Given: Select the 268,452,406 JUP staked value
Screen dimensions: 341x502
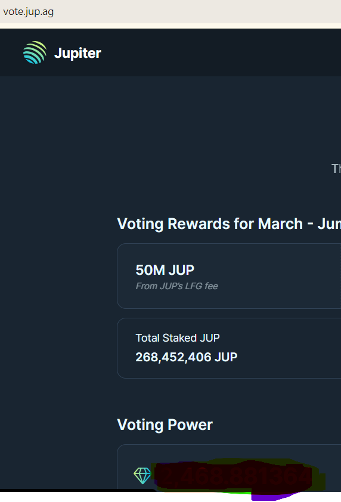Looking at the screenshot, I should pos(187,357).
